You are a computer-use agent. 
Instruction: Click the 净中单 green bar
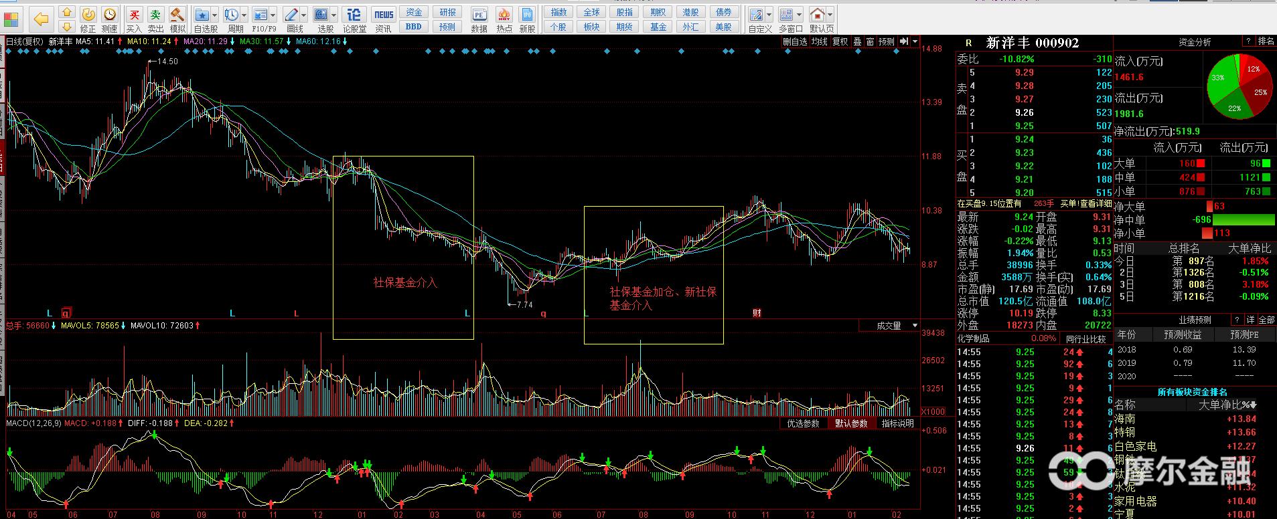click(x=1244, y=219)
